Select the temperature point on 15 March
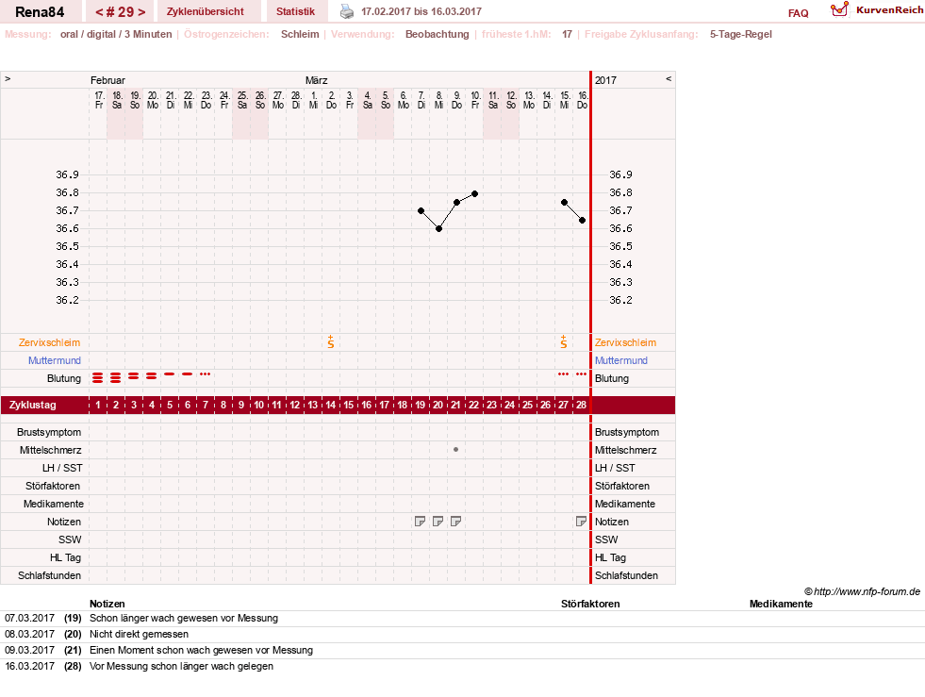 (565, 202)
